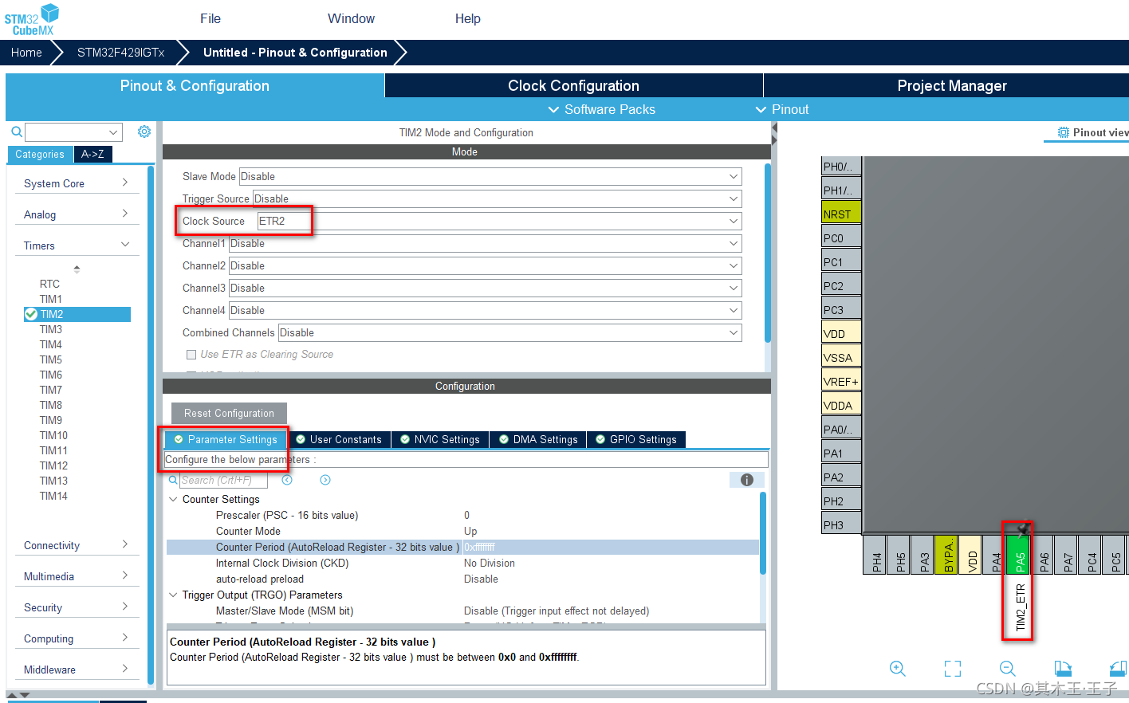
Task: Open the Pinout & Configuration tab
Action: pos(195,85)
